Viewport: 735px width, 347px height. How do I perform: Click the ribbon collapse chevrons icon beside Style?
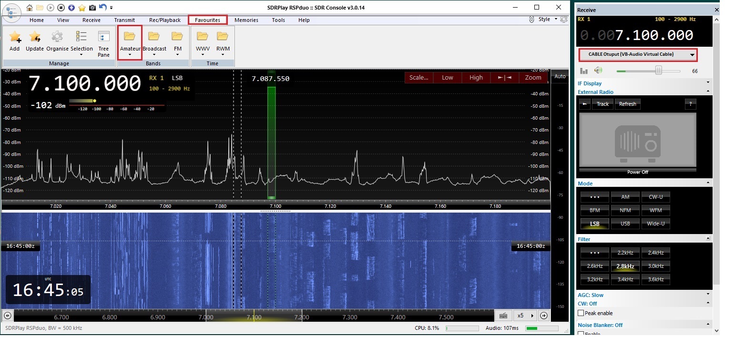pos(532,20)
